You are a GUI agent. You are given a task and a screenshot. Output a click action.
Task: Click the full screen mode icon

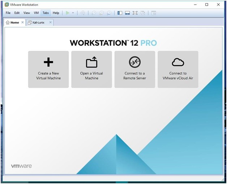(x=135, y=13)
